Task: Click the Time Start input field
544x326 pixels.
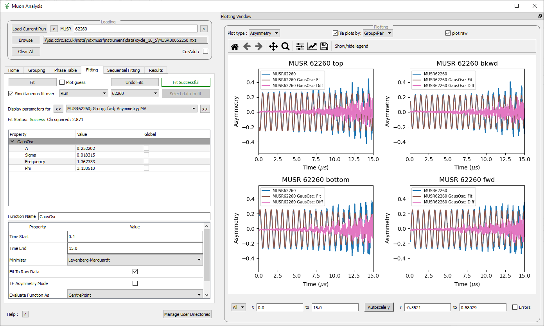Action: pos(135,237)
